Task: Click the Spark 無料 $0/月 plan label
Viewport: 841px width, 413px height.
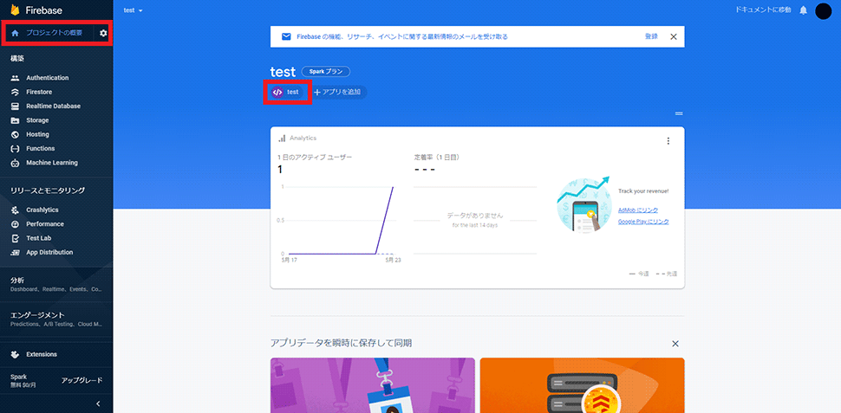Action: (22, 380)
